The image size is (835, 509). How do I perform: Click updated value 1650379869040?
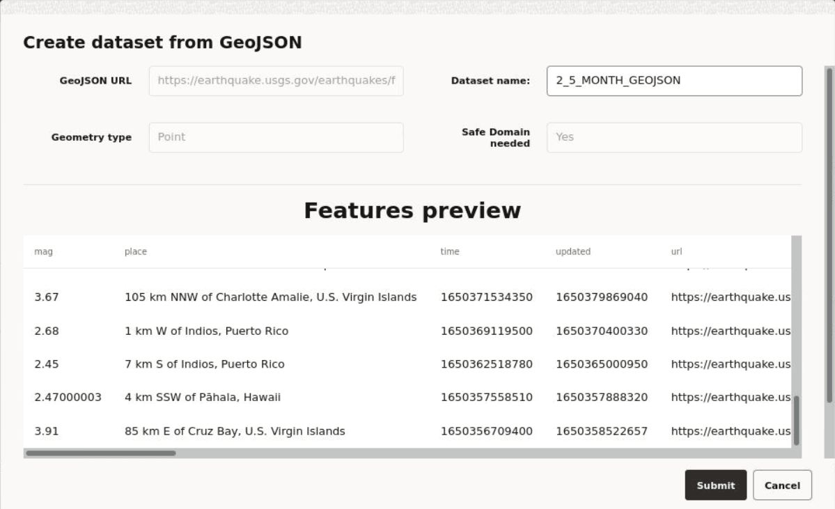602,297
